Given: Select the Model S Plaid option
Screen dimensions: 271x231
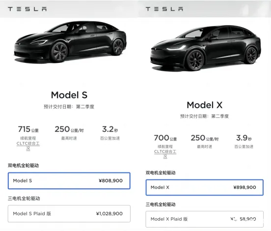Looking at the screenshot, I should 69,213.
